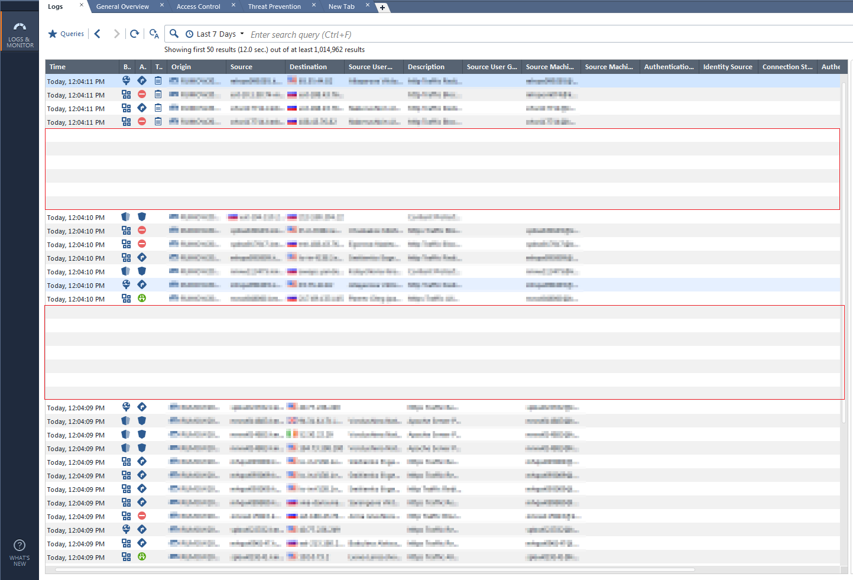Switch to the Access Control tab
This screenshot has width=853, height=580.
(x=198, y=6)
